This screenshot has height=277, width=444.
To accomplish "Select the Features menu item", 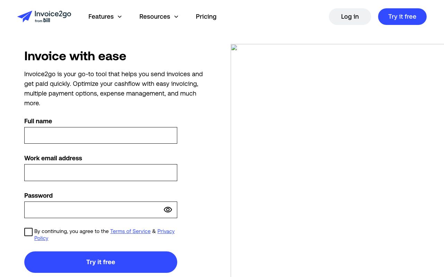I will [101, 17].
